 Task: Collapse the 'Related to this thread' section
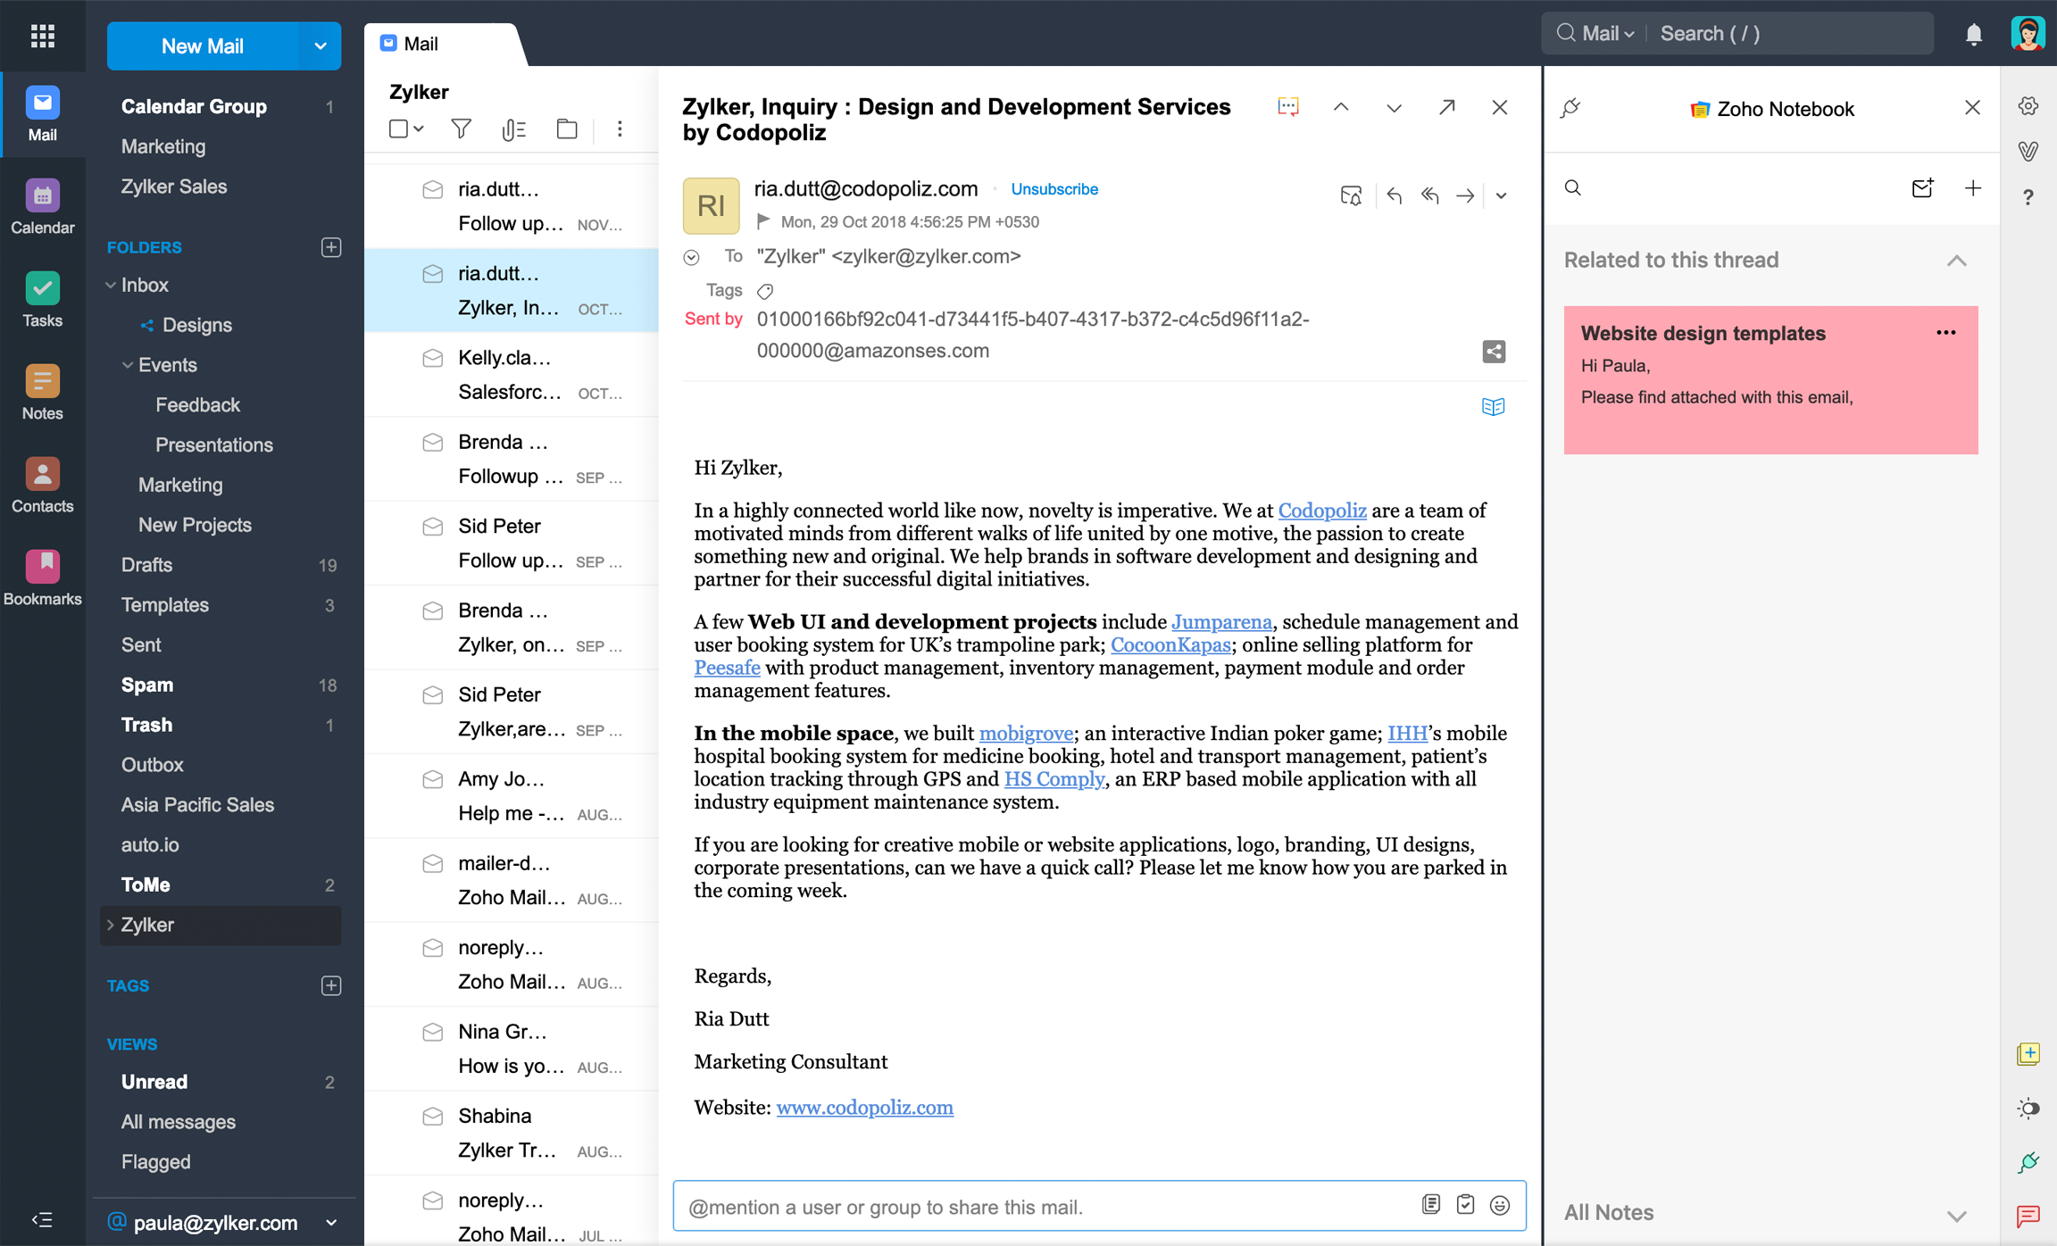pos(1957,260)
